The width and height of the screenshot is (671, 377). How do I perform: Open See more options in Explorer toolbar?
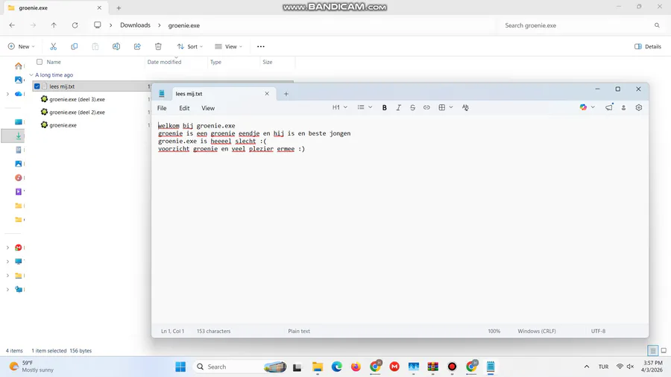tap(261, 47)
